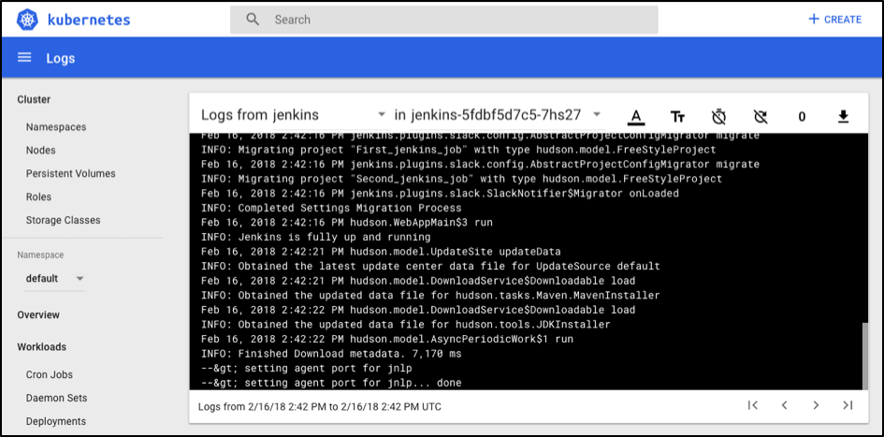The height and width of the screenshot is (437, 884).
Task: Open Cron Jobs in the sidebar
Action: pyautogui.click(x=49, y=374)
